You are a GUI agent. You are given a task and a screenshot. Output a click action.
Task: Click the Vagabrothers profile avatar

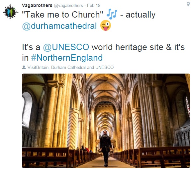pos(10,12)
